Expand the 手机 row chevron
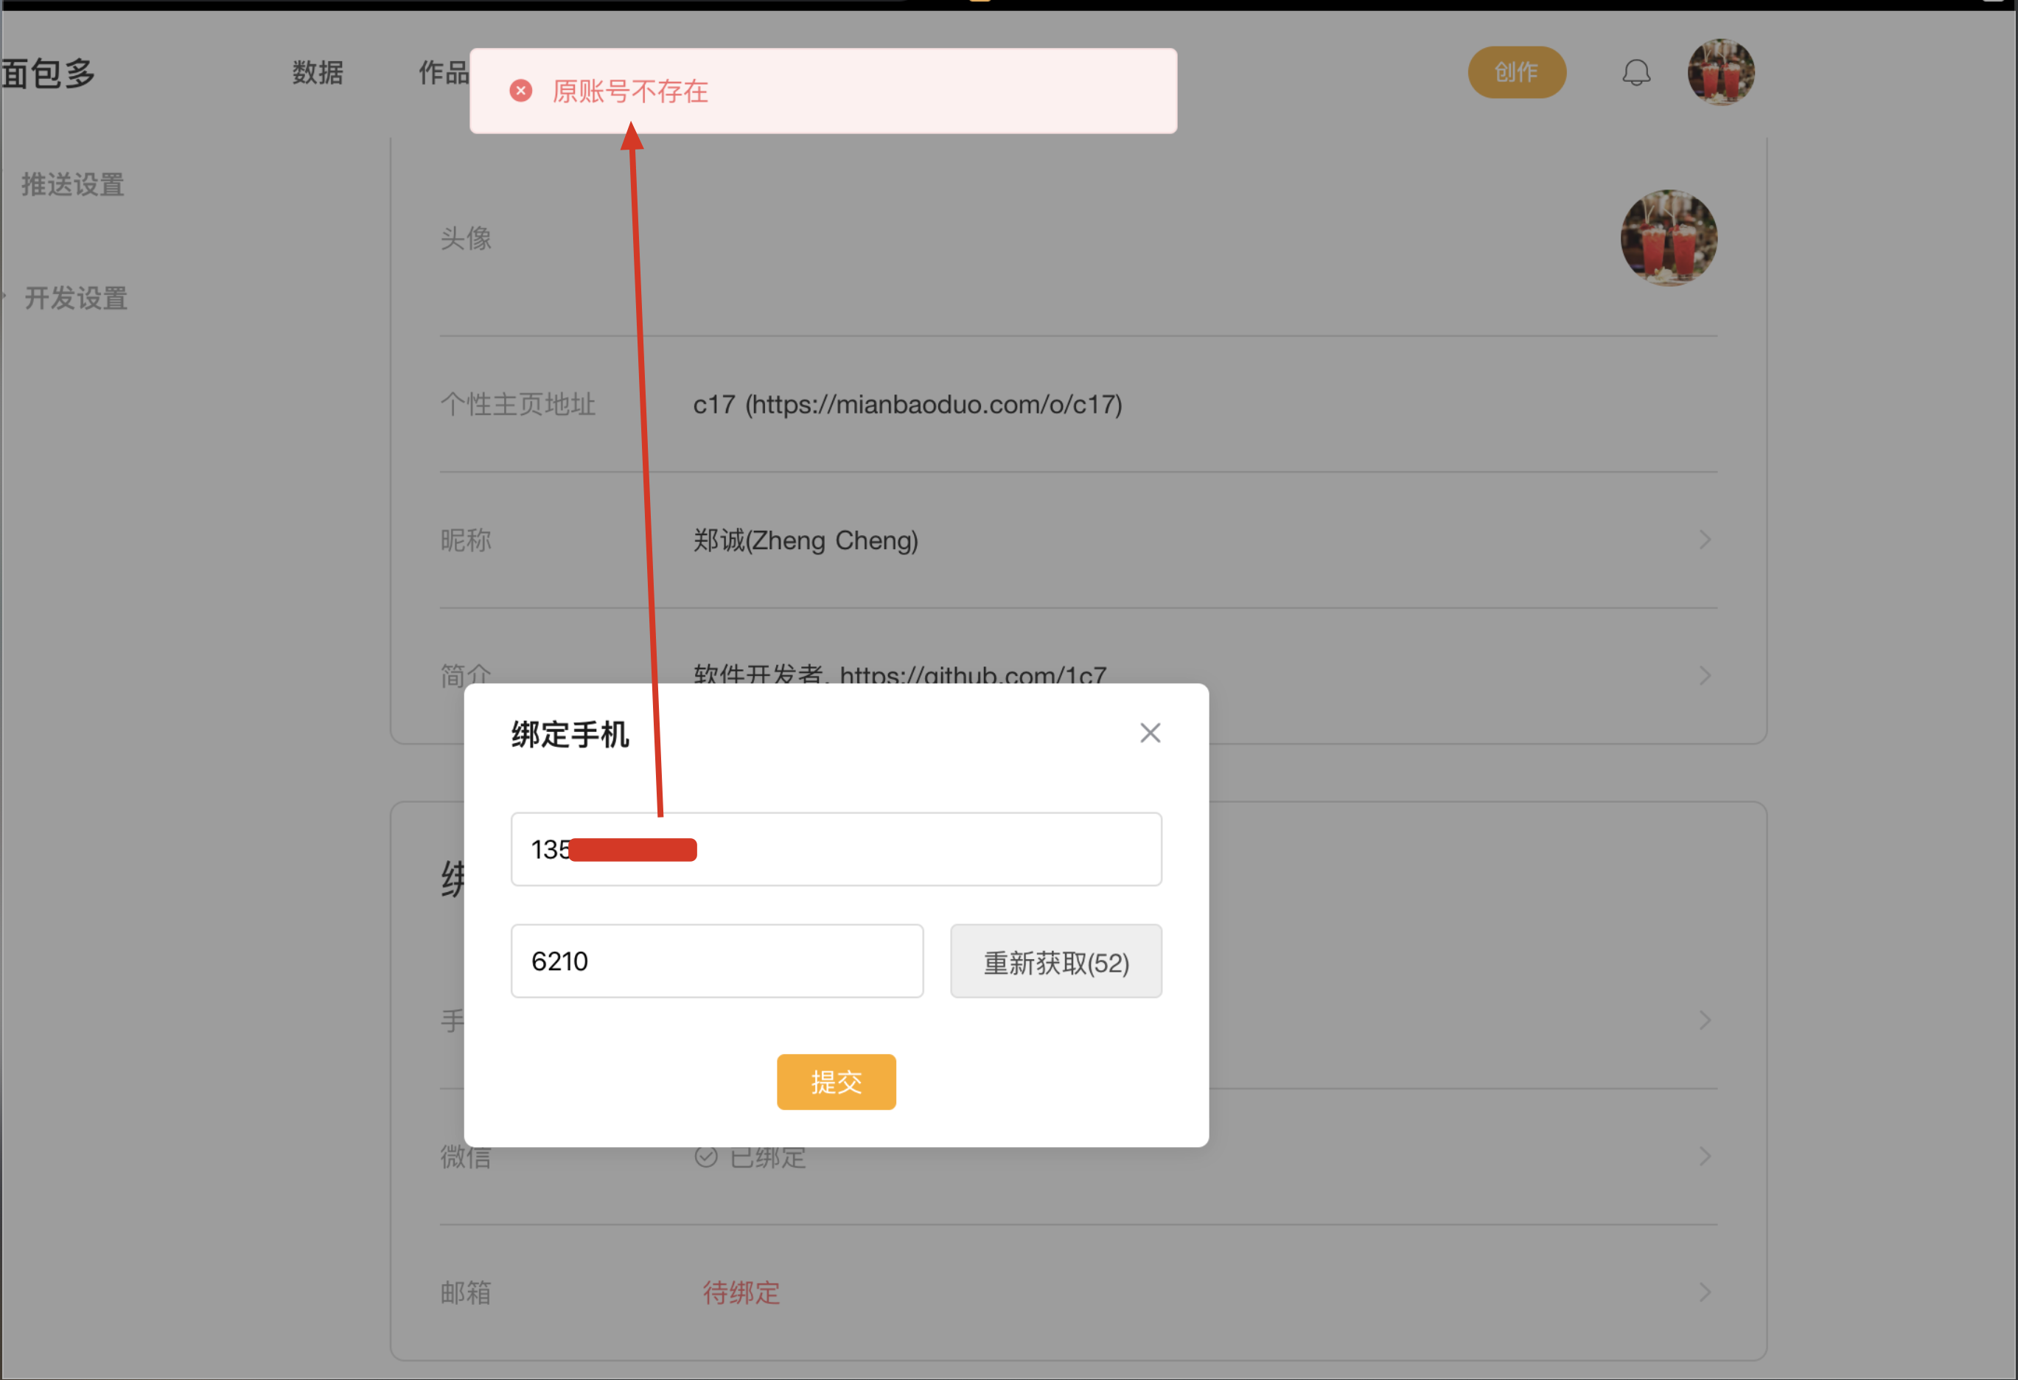This screenshot has width=2018, height=1380. point(1705,1020)
